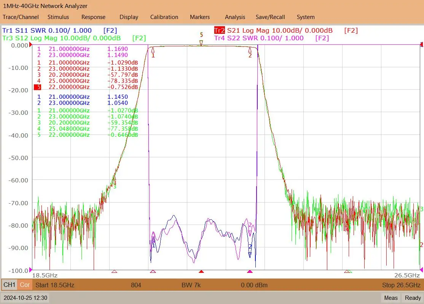424x304 pixels.
Task: Open the Save/Recall menu
Action: pyautogui.click(x=270, y=17)
